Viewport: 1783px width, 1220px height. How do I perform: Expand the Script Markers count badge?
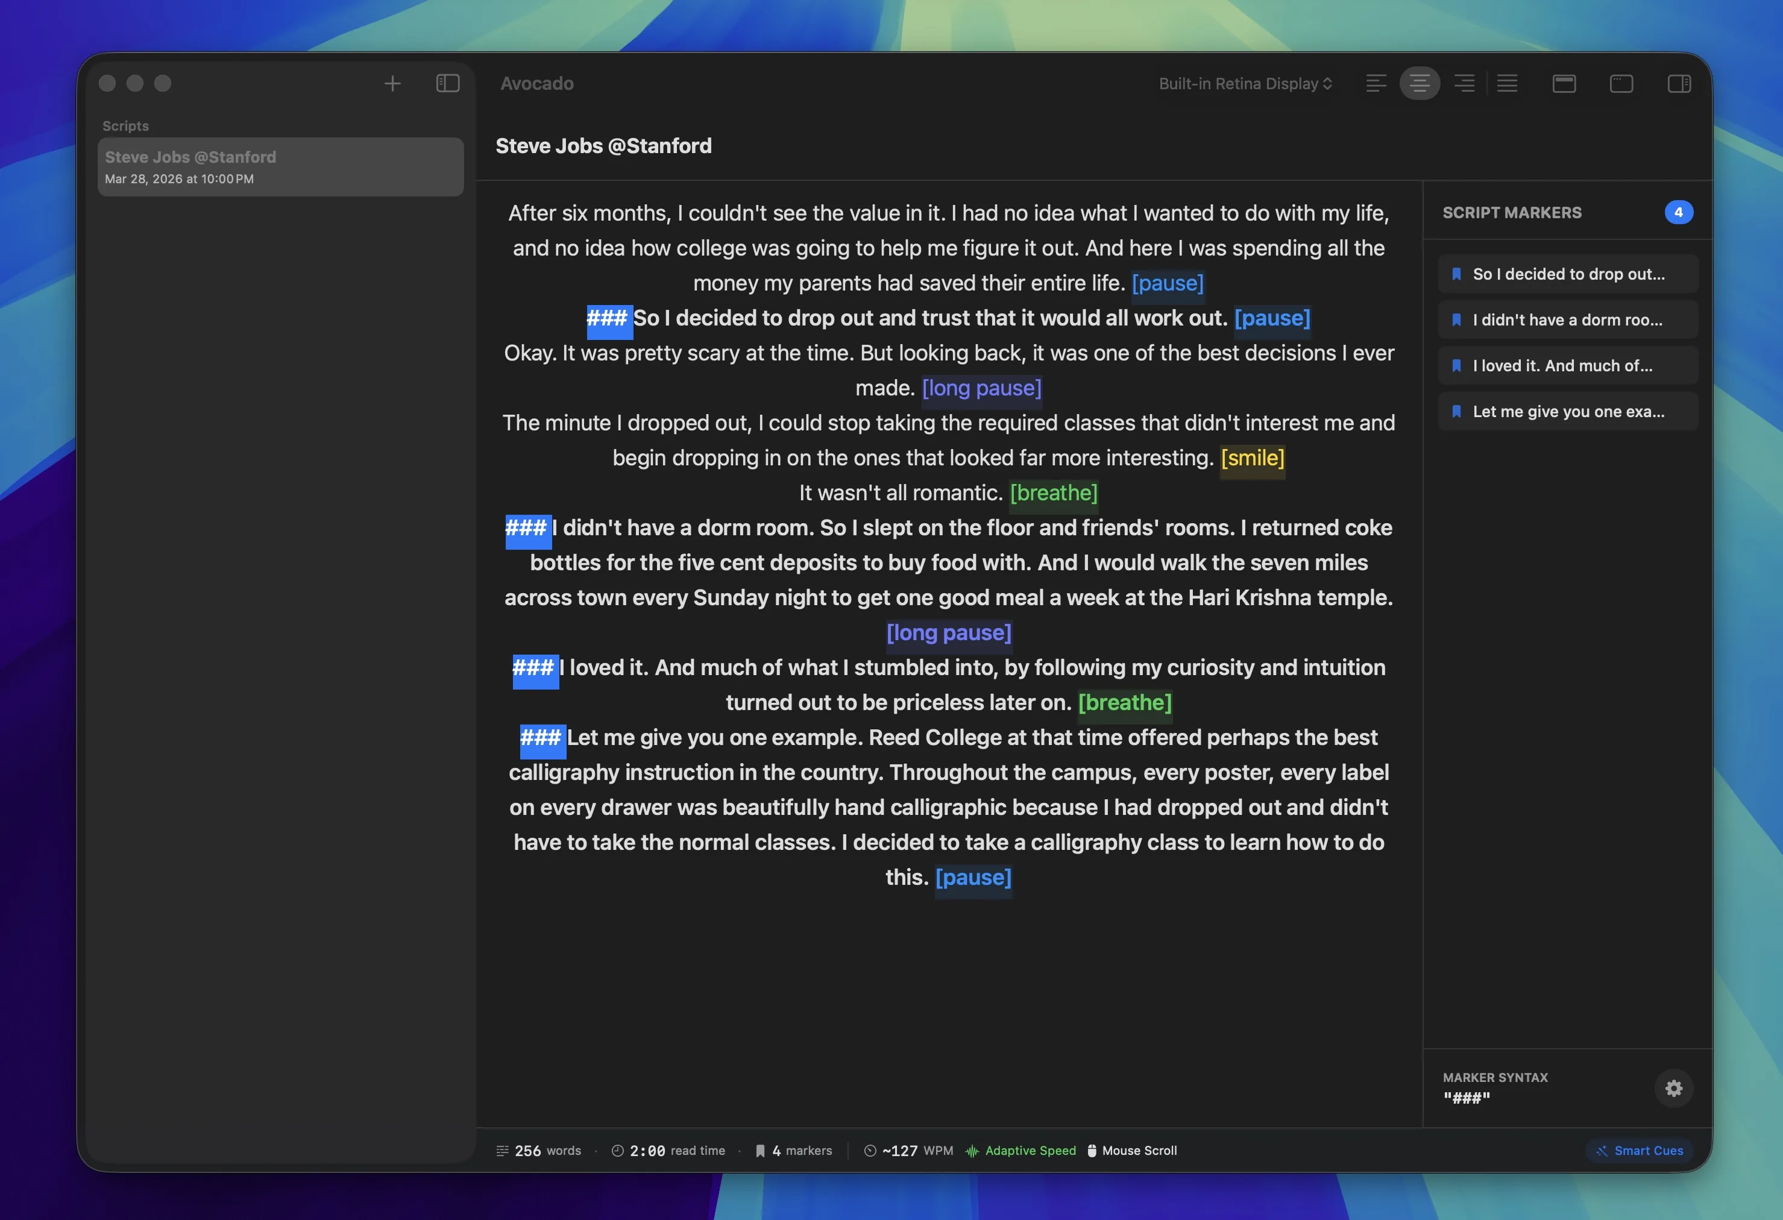(x=1679, y=212)
